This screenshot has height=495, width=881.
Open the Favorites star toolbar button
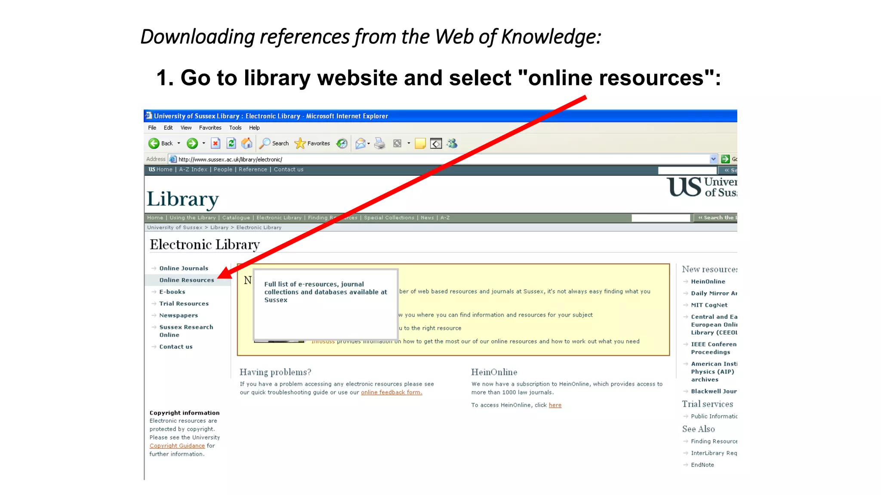pos(312,144)
